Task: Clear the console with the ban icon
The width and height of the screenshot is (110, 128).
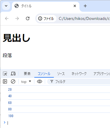Action: click(13, 81)
